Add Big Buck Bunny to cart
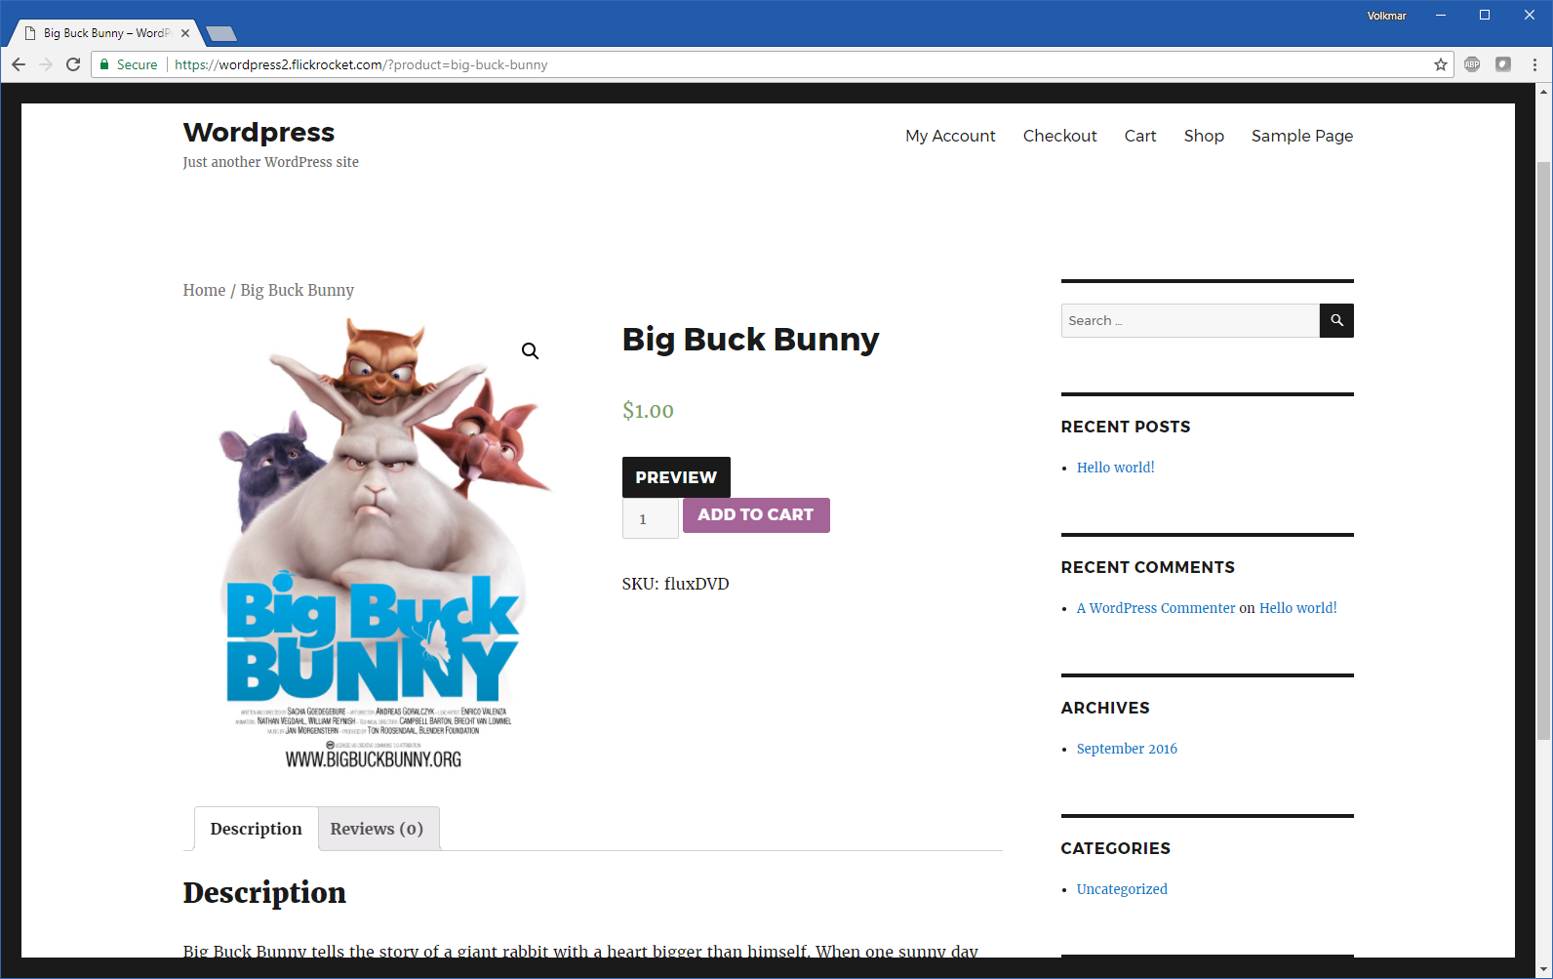Screen dimensions: 1553x979 [x=755, y=514]
